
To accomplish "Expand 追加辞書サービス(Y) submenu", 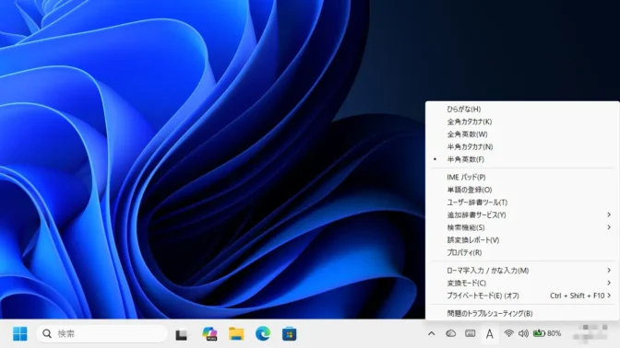I will [x=522, y=215].
